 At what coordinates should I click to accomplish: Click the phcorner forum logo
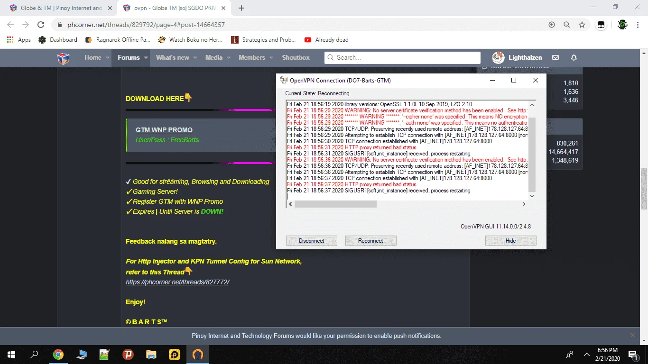coord(63,58)
